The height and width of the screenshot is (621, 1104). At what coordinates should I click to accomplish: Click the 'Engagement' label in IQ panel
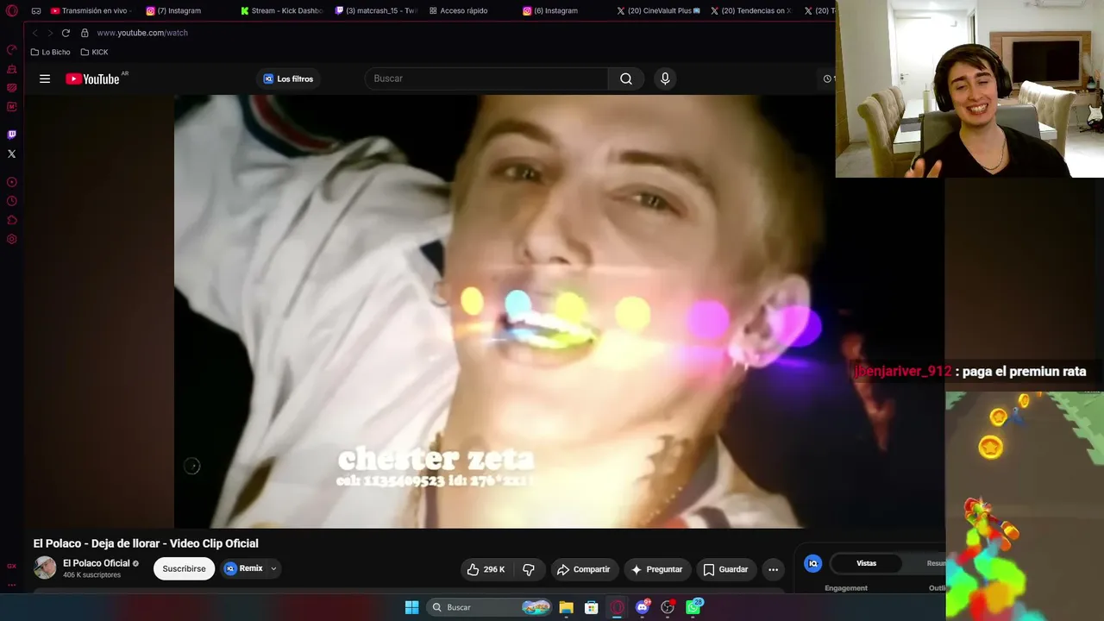tap(846, 588)
